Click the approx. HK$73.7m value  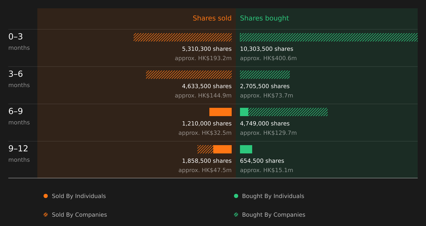click(x=266, y=96)
